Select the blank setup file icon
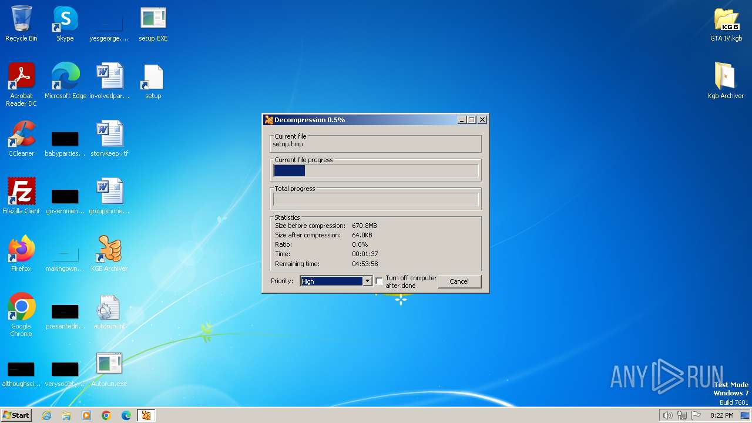 pyautogui.click(x=153, y=81)
